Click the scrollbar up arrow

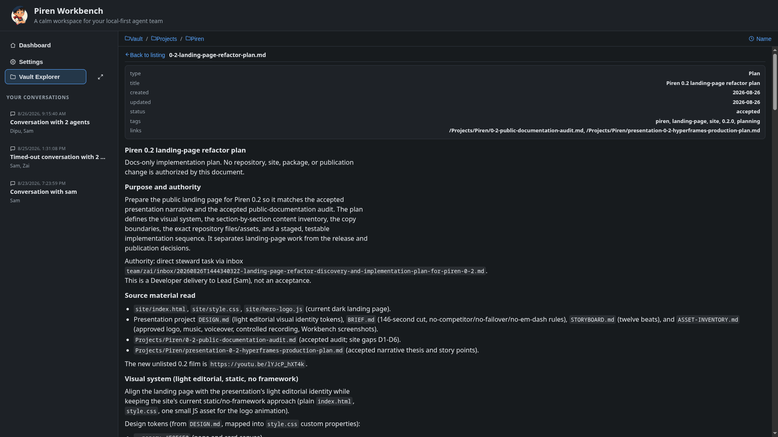coord(775,50)
